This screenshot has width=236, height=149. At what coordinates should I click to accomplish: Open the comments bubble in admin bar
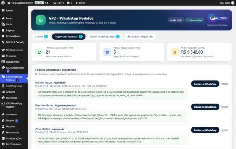point(68,3)
